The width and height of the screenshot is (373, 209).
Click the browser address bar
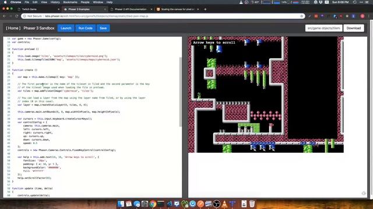163,16
